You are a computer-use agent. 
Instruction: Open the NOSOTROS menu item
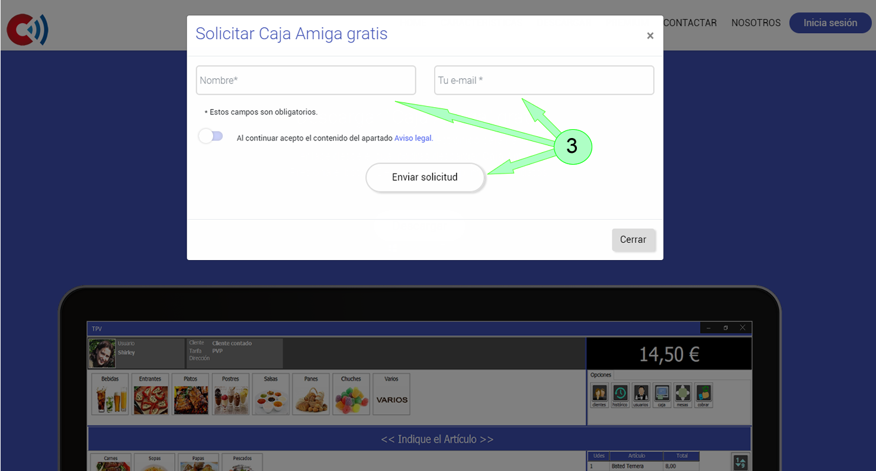coord(756,23)
